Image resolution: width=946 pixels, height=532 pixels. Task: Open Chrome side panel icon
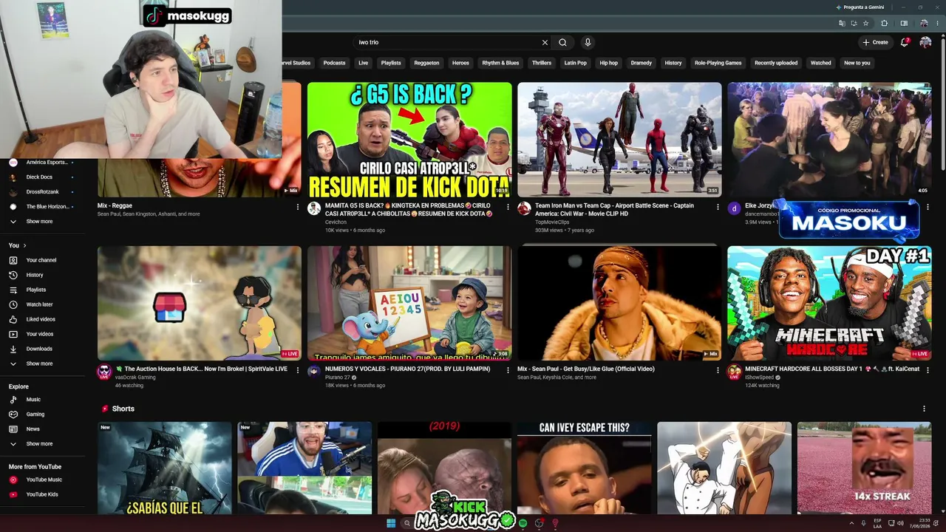pyautogui.click(x=904, y=24)
